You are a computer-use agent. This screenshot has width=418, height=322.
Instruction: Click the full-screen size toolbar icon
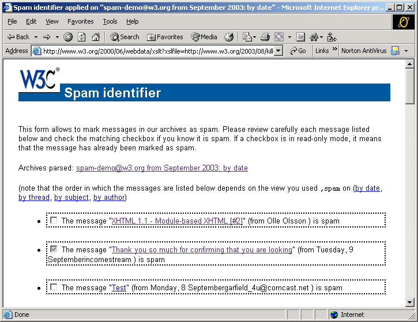point(279,37)
